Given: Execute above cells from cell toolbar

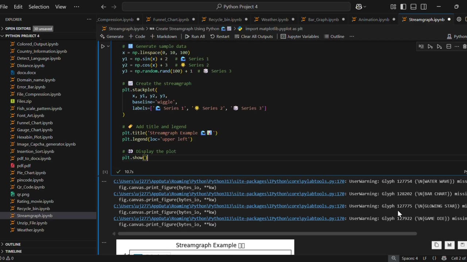Looking at the screenshot, I should tap(430, 47).
